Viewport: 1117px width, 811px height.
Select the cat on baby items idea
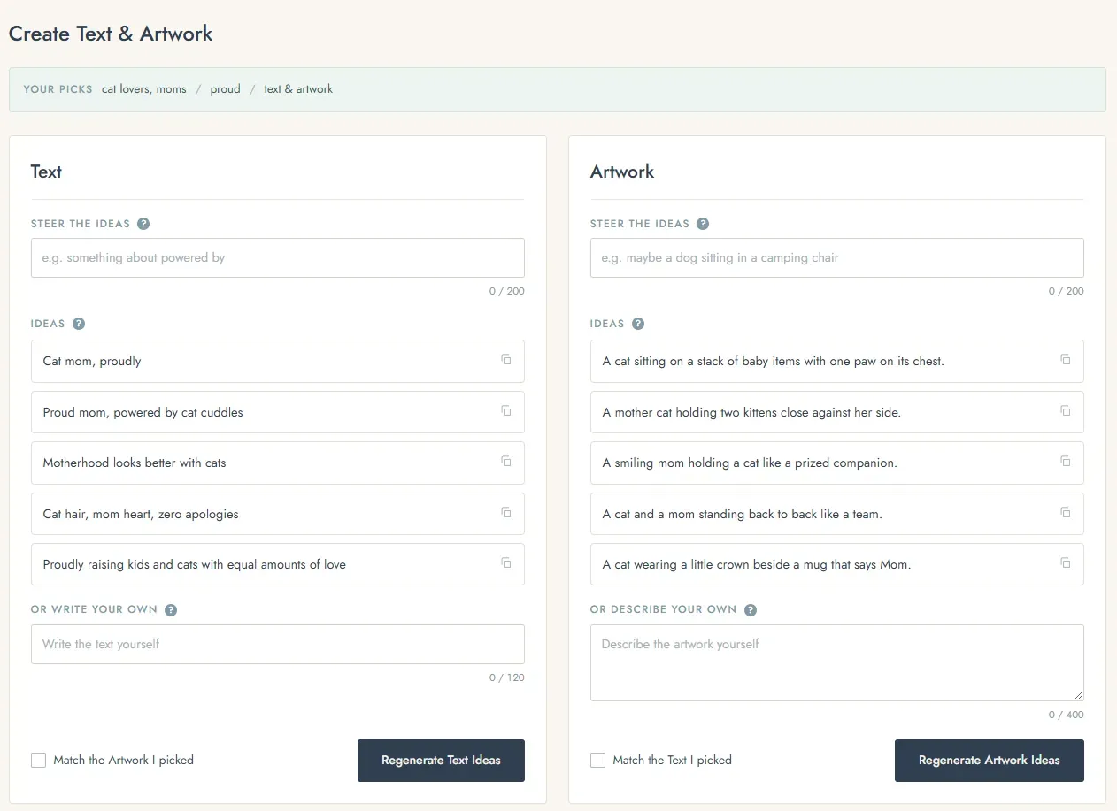[837, 361]
